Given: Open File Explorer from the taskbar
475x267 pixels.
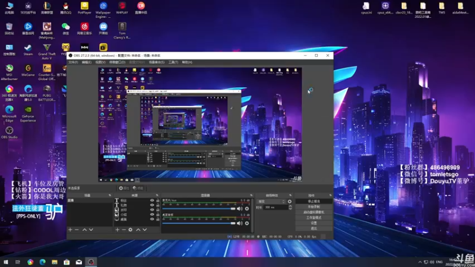Looking at the screenshot, I should [55, 262].
